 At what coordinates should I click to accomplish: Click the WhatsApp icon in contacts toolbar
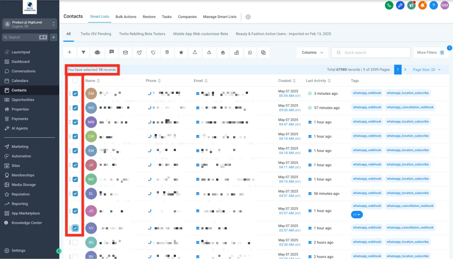pos(250,52)
